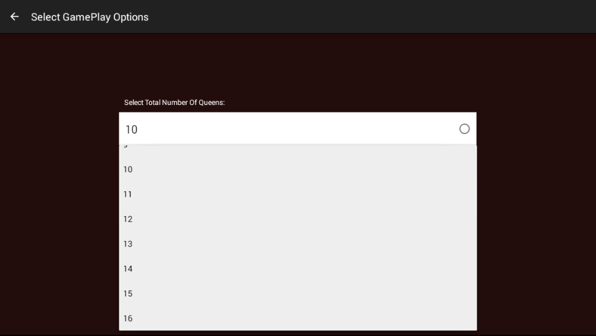This screenshot has width=596, height=336.
Task: Pick 15 from the dropdown options
Action: (128, 294)
